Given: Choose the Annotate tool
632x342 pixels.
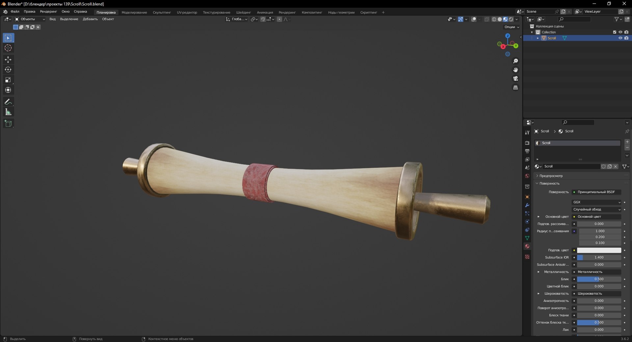Looking at the screenshot, I should point(8,102).
